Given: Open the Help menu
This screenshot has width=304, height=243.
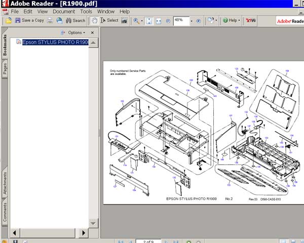Looking at the screenshot, I should point(125,12).
